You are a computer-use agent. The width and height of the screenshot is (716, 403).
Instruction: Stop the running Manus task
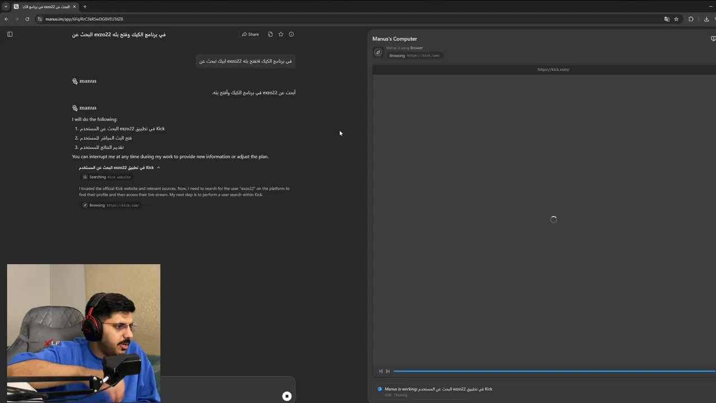coord(287,396)
